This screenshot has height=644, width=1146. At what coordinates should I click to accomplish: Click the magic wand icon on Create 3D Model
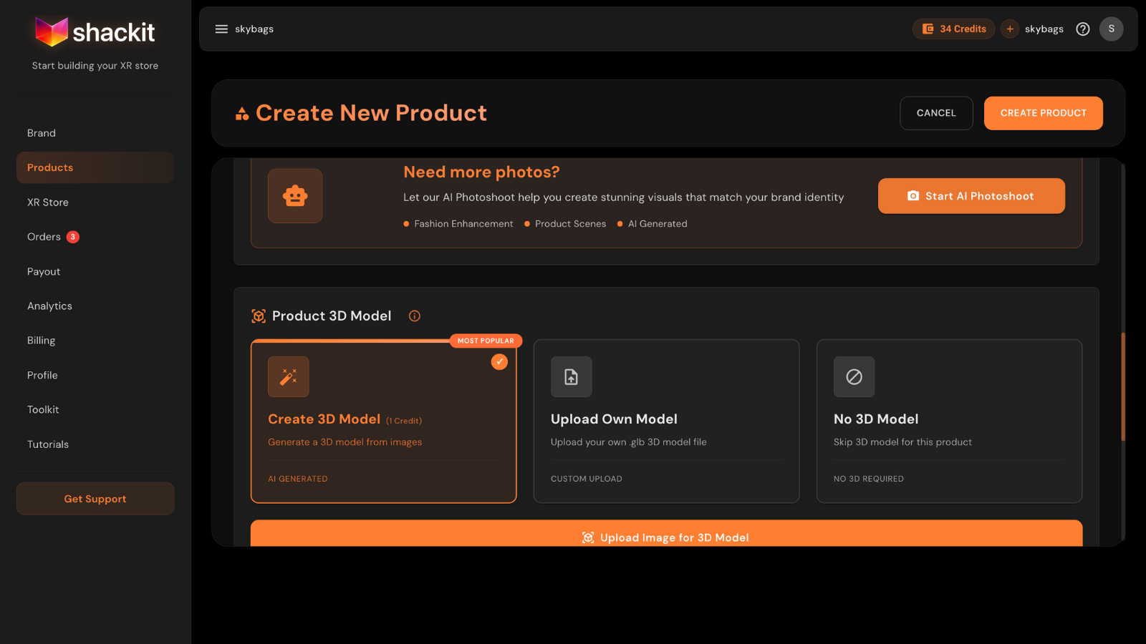[x=288, y=376]
